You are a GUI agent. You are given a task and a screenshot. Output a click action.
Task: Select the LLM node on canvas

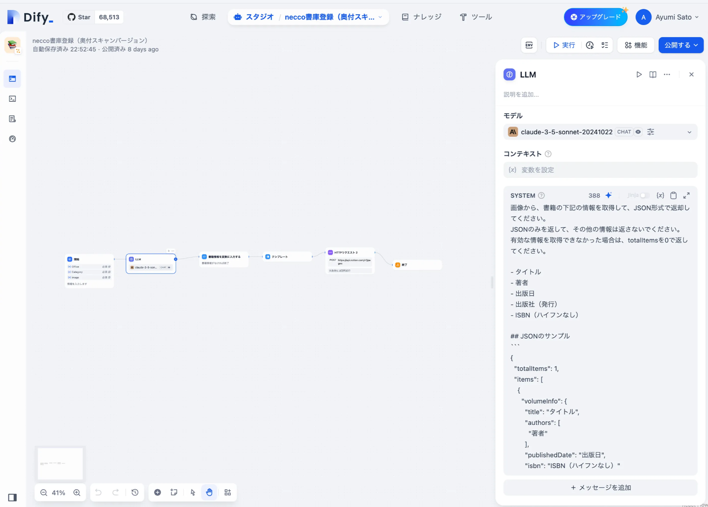(x=151, y=263)
